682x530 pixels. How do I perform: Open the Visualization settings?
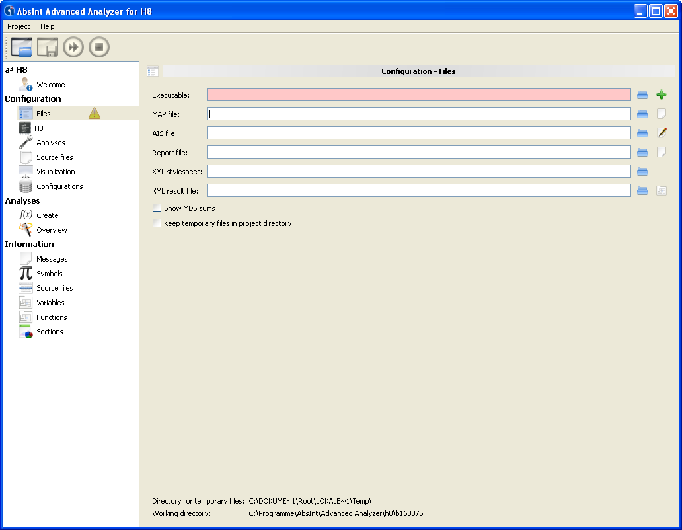tap(56, 172)
